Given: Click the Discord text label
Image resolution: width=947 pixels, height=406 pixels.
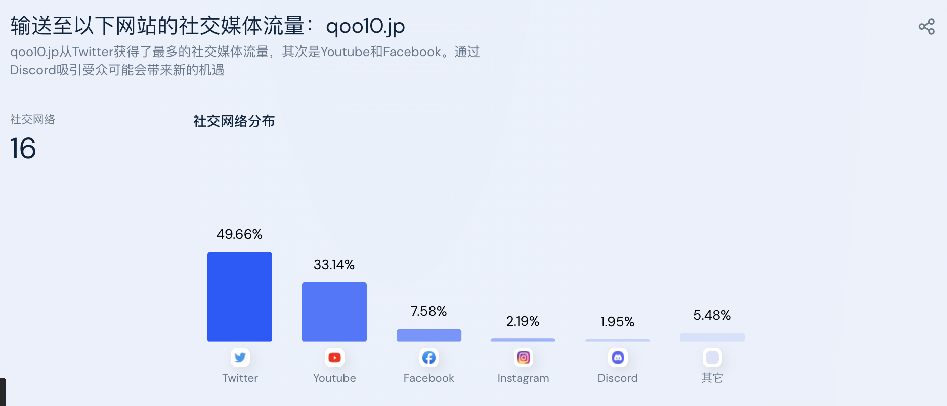Looking at the screenshot, I should (x=618, y=378).
